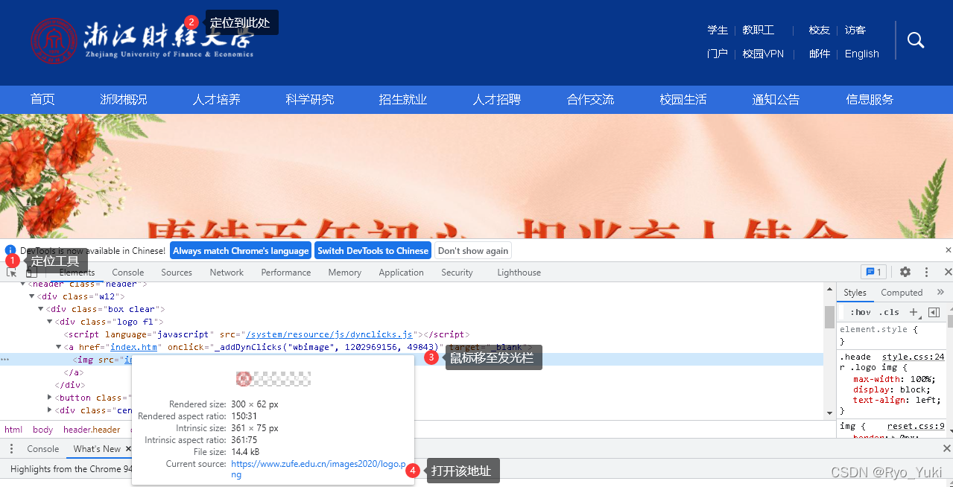Click the Elements panel scroll down arrow
Image resolution: width=953 pixels, height=487 pixels.
[x=829, y=413]
